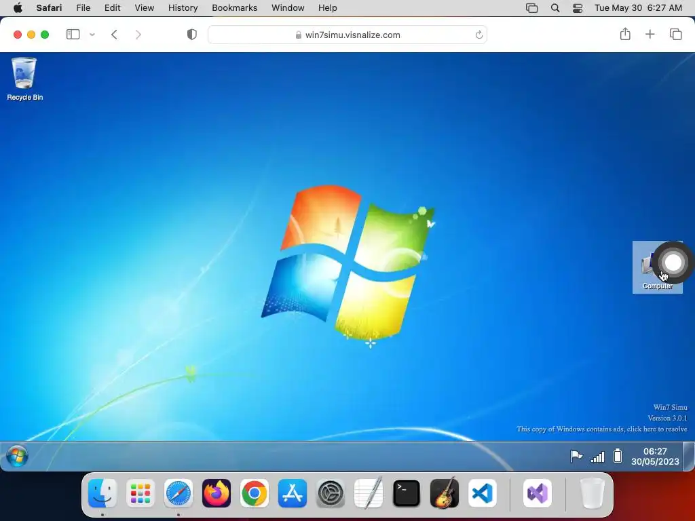695x521 pixels.
Task: Open the Action Center flag icon
Action: (x=576, y=456)
